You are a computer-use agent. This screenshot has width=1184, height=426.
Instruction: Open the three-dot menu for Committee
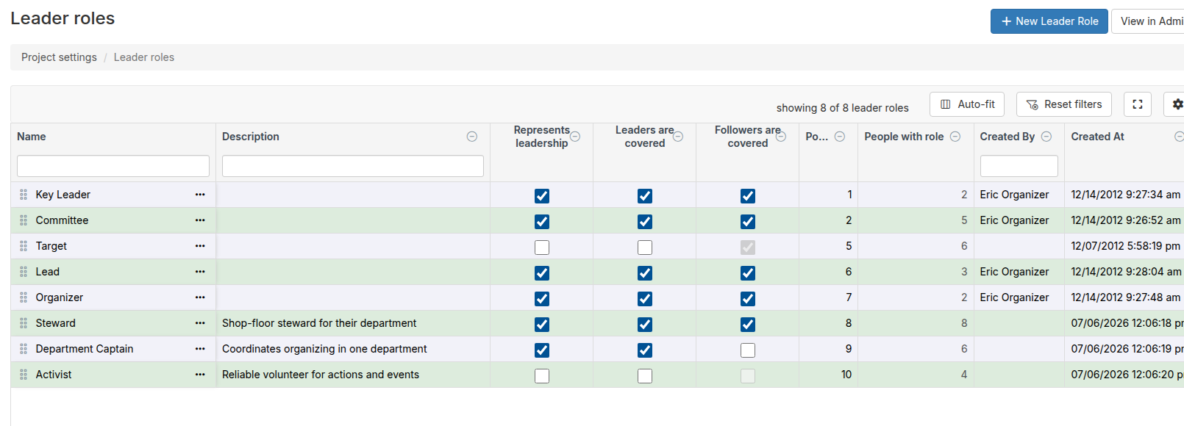(200, 220)
